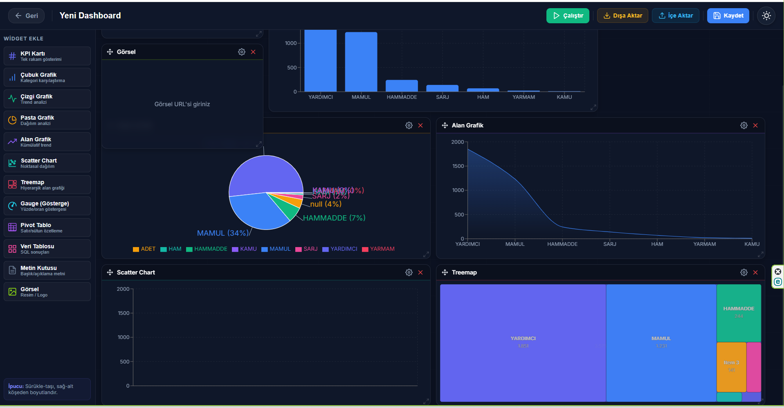Add a Veri Tablosu data table widget
The image size is (784, 408).
tap(47, 249)
